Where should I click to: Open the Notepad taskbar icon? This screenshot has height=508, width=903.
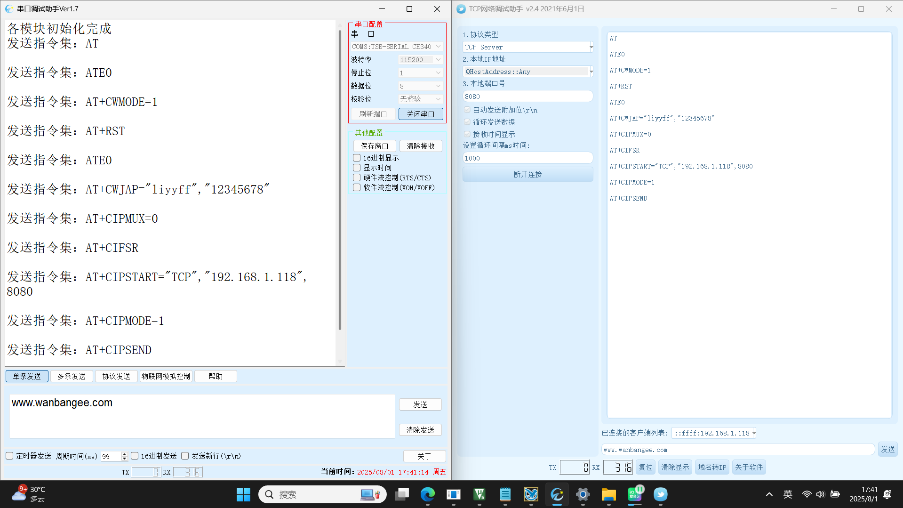tap(505, 494)
